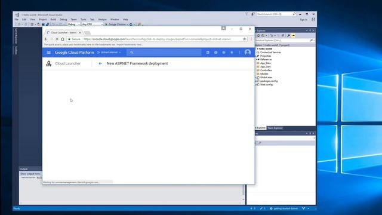Select App_Data folder
The height and width of the screenshot is (215, 382).
265,63
